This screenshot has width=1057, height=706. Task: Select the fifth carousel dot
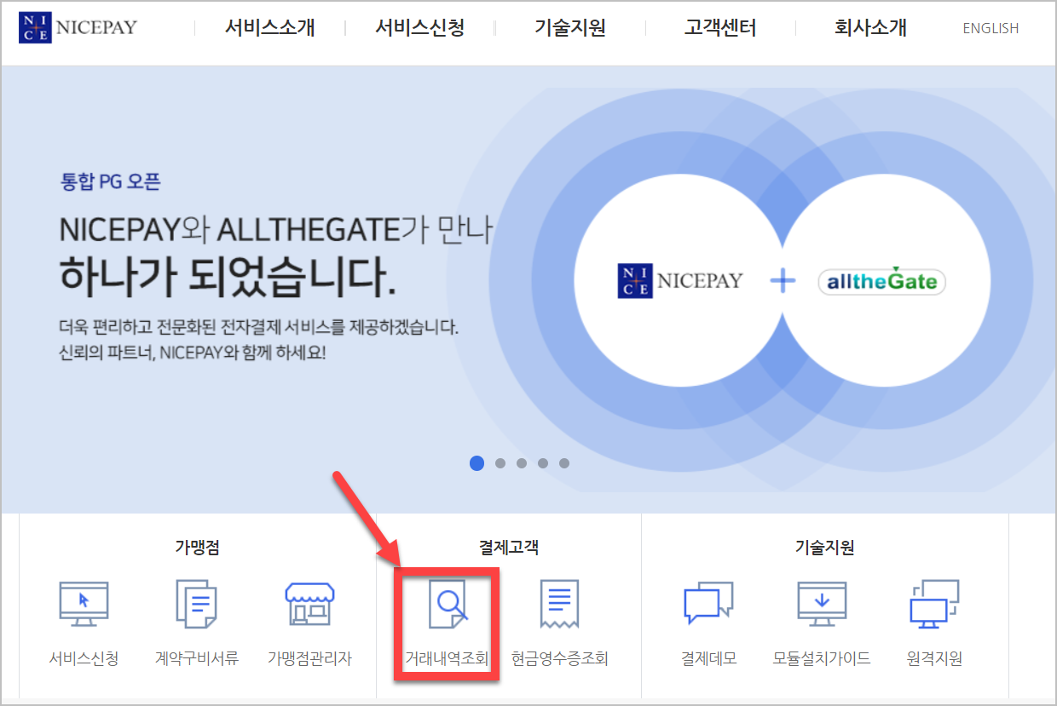[x=564, y=463]
